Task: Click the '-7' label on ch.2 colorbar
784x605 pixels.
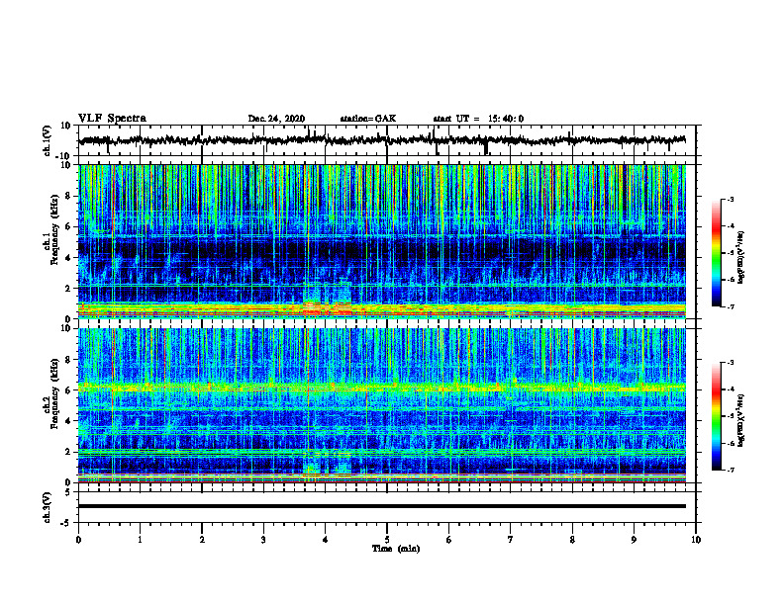Action: pyautogui.click(x=730, y=471)
